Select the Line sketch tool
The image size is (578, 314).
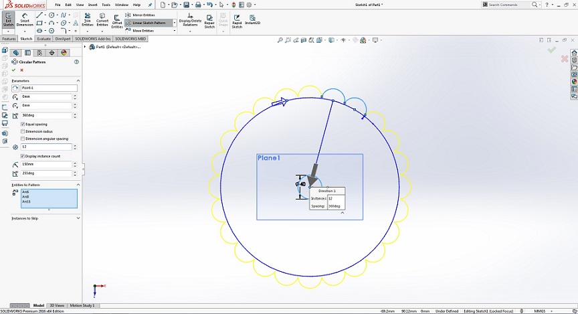pos(39,15)
